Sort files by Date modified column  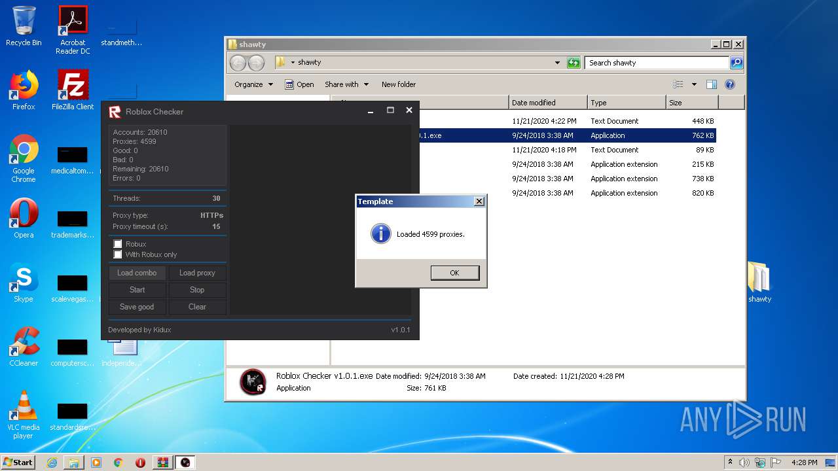tap(548, 103)
